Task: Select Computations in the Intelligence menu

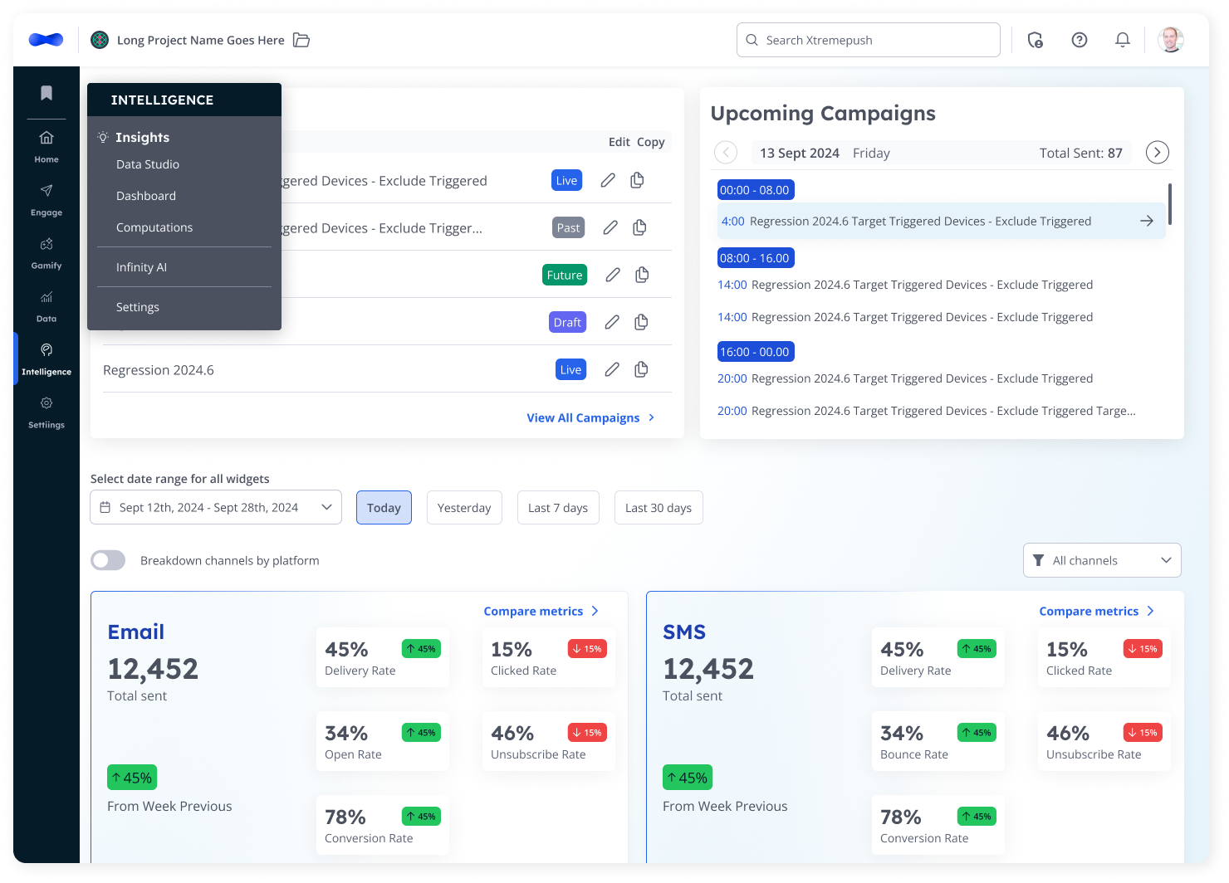Action: pos(154,227)
